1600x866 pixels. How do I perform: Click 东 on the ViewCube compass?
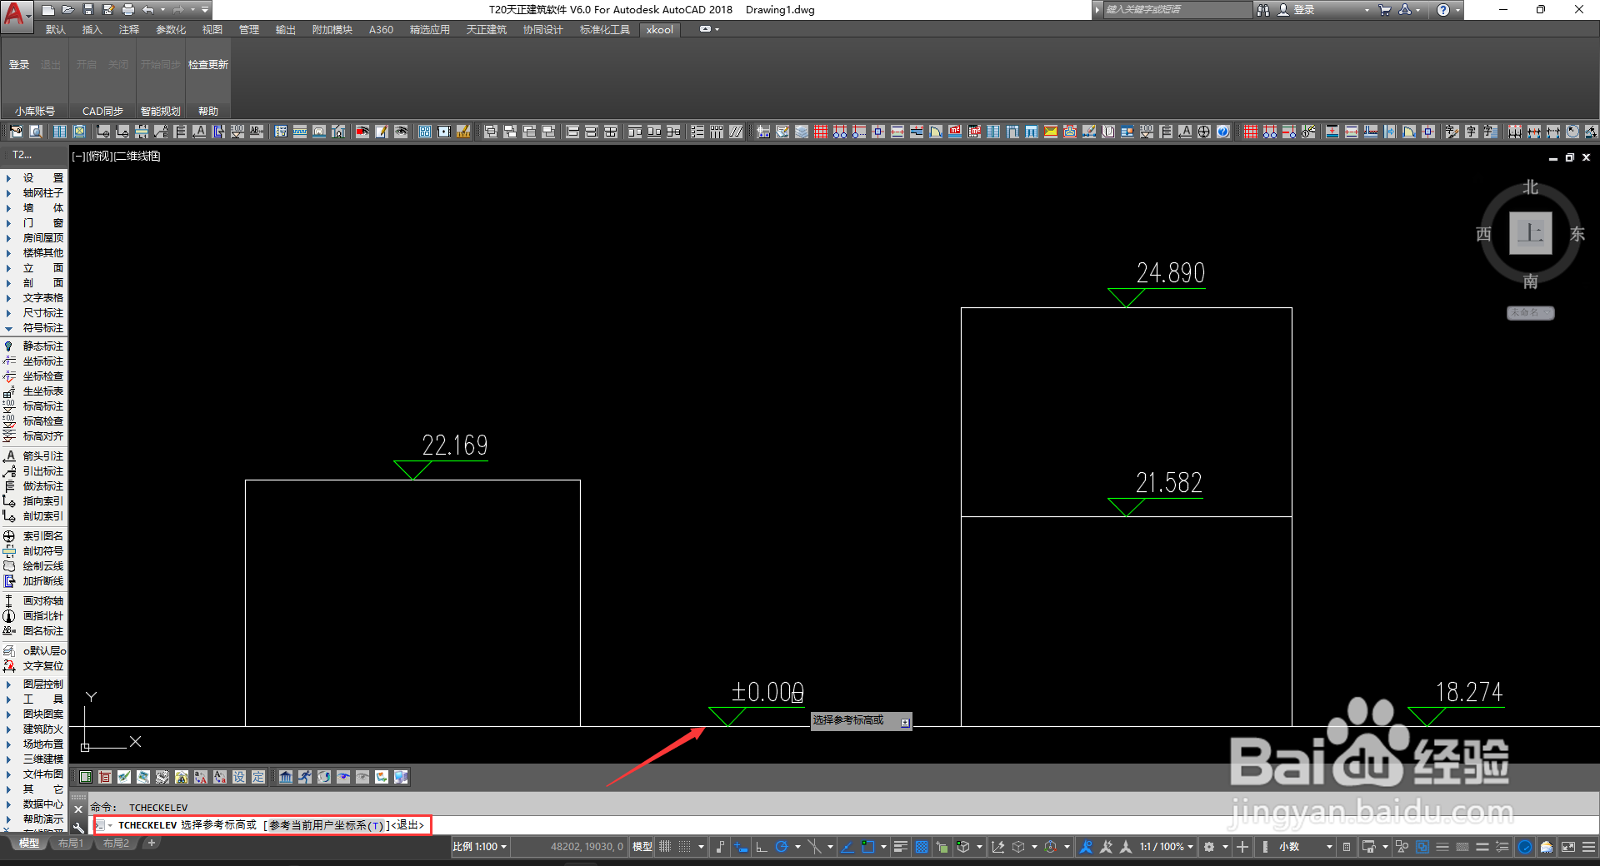pyautogui.click(x=1577, y=234)
